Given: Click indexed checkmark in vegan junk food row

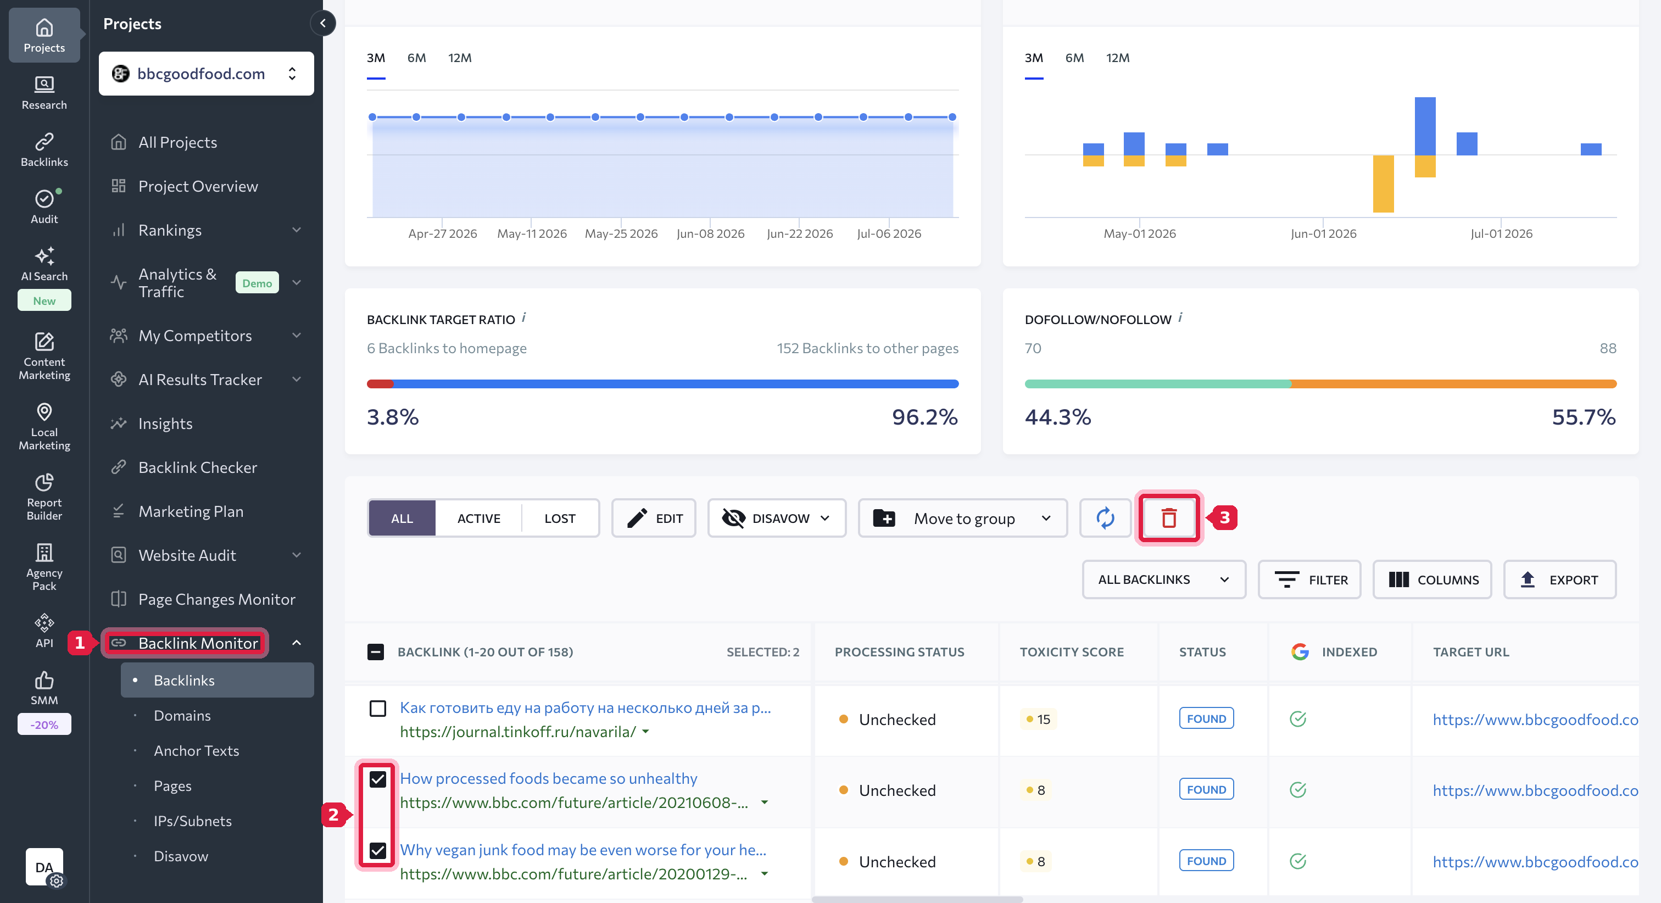Looking at the screenshot, I should pyautogui.click(x=1297, y=860).
